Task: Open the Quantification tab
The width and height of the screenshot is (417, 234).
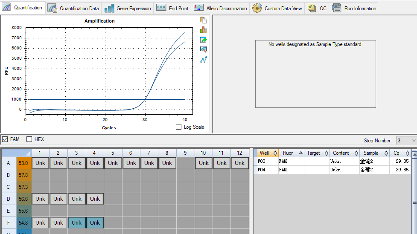Action: [22, 8]
